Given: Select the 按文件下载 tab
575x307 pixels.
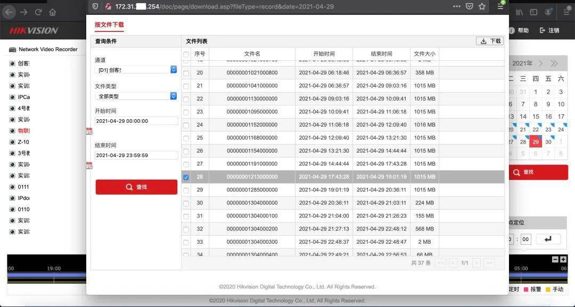Looking at the screenshot, I should tap(109, 24).
